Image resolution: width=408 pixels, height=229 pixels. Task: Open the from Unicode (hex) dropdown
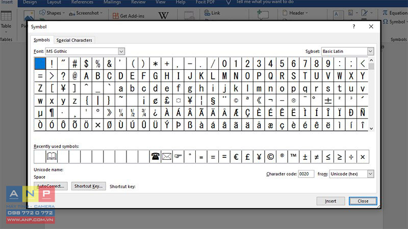pos(370,174)
